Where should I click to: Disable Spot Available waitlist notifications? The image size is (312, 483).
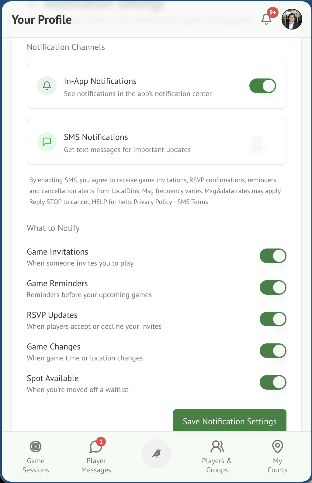(x=272, y=382)
